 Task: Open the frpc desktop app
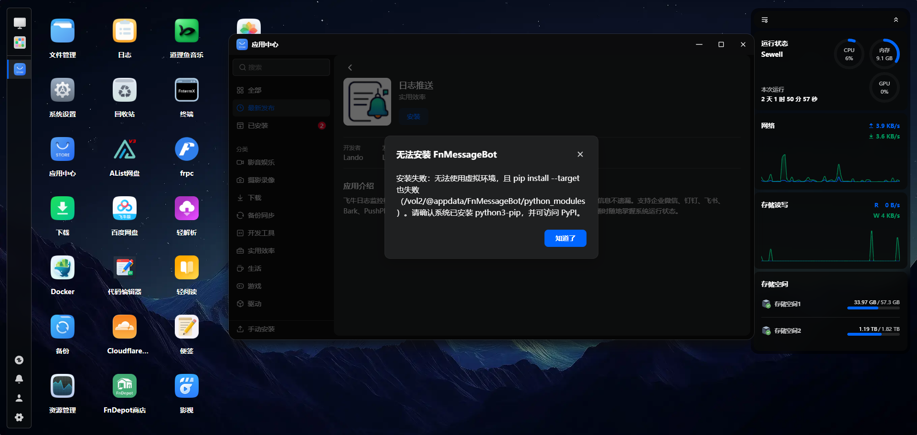(x=187, y=149)
